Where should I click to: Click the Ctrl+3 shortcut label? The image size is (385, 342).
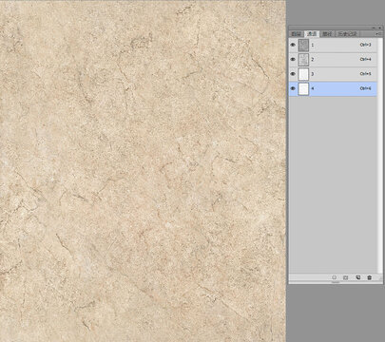coord(365,45)
